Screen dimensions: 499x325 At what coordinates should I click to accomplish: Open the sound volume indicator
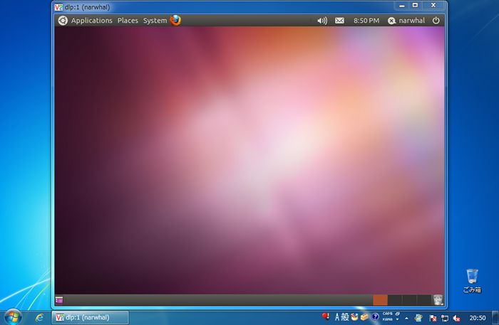[x=322, y=21]
